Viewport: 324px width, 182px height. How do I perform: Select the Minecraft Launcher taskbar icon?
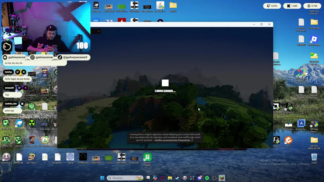[x=222, y=178]
